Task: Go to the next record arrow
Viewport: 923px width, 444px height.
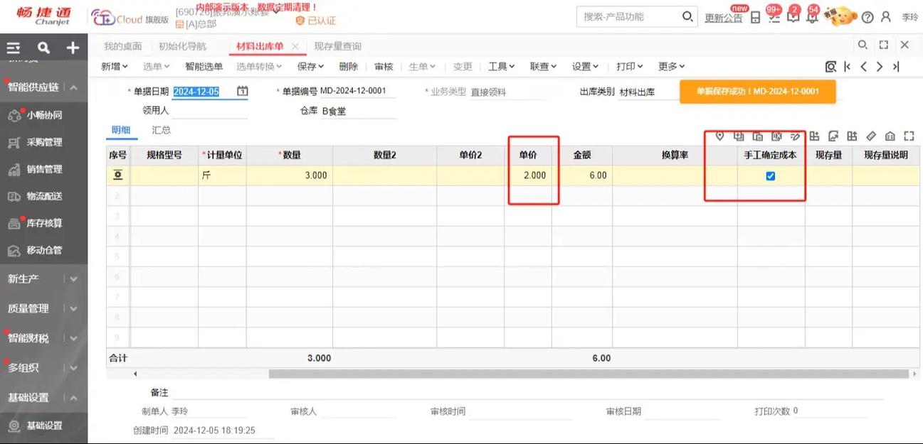Action: (x=880, y=67)
